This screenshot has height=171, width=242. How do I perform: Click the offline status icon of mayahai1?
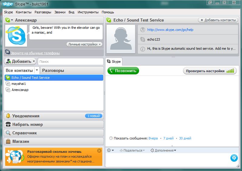pos(8,84)
